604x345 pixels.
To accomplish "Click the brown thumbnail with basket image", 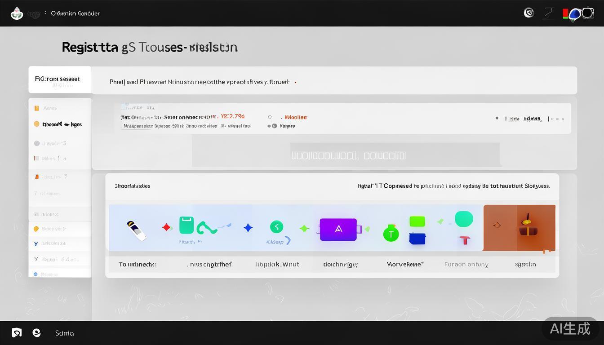I will pyautogui.click(x=519, y=228).
